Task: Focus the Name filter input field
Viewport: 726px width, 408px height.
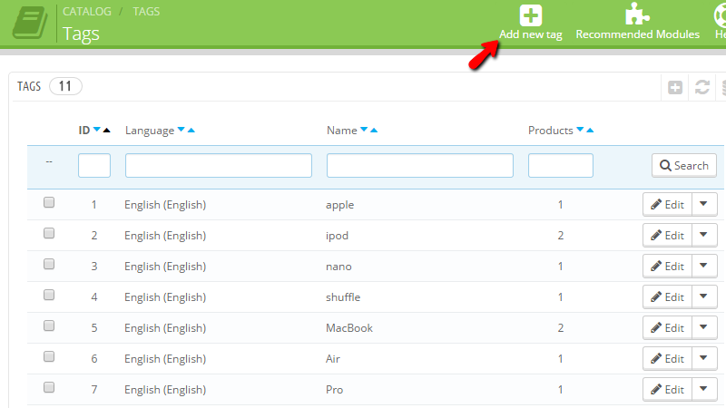Action: 419,165
